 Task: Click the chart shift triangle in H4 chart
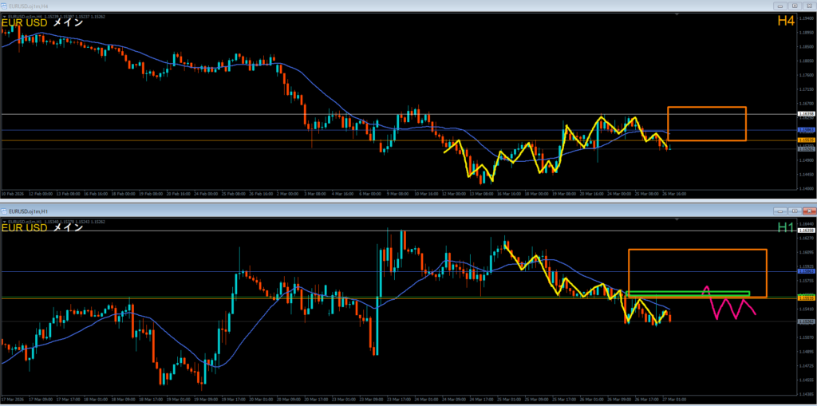coord(677,16)
